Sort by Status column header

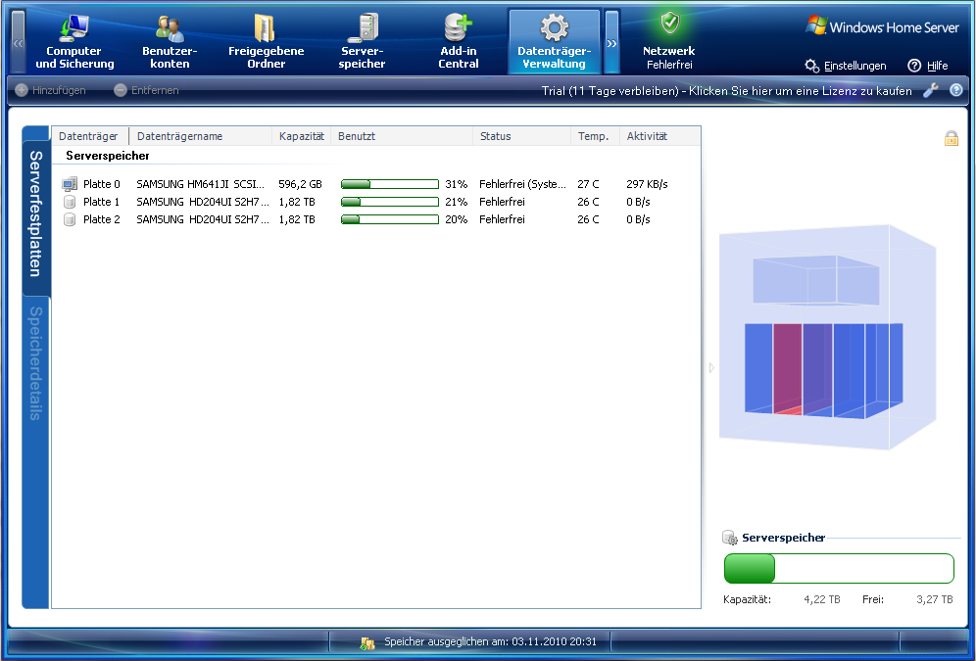(521, 136)
